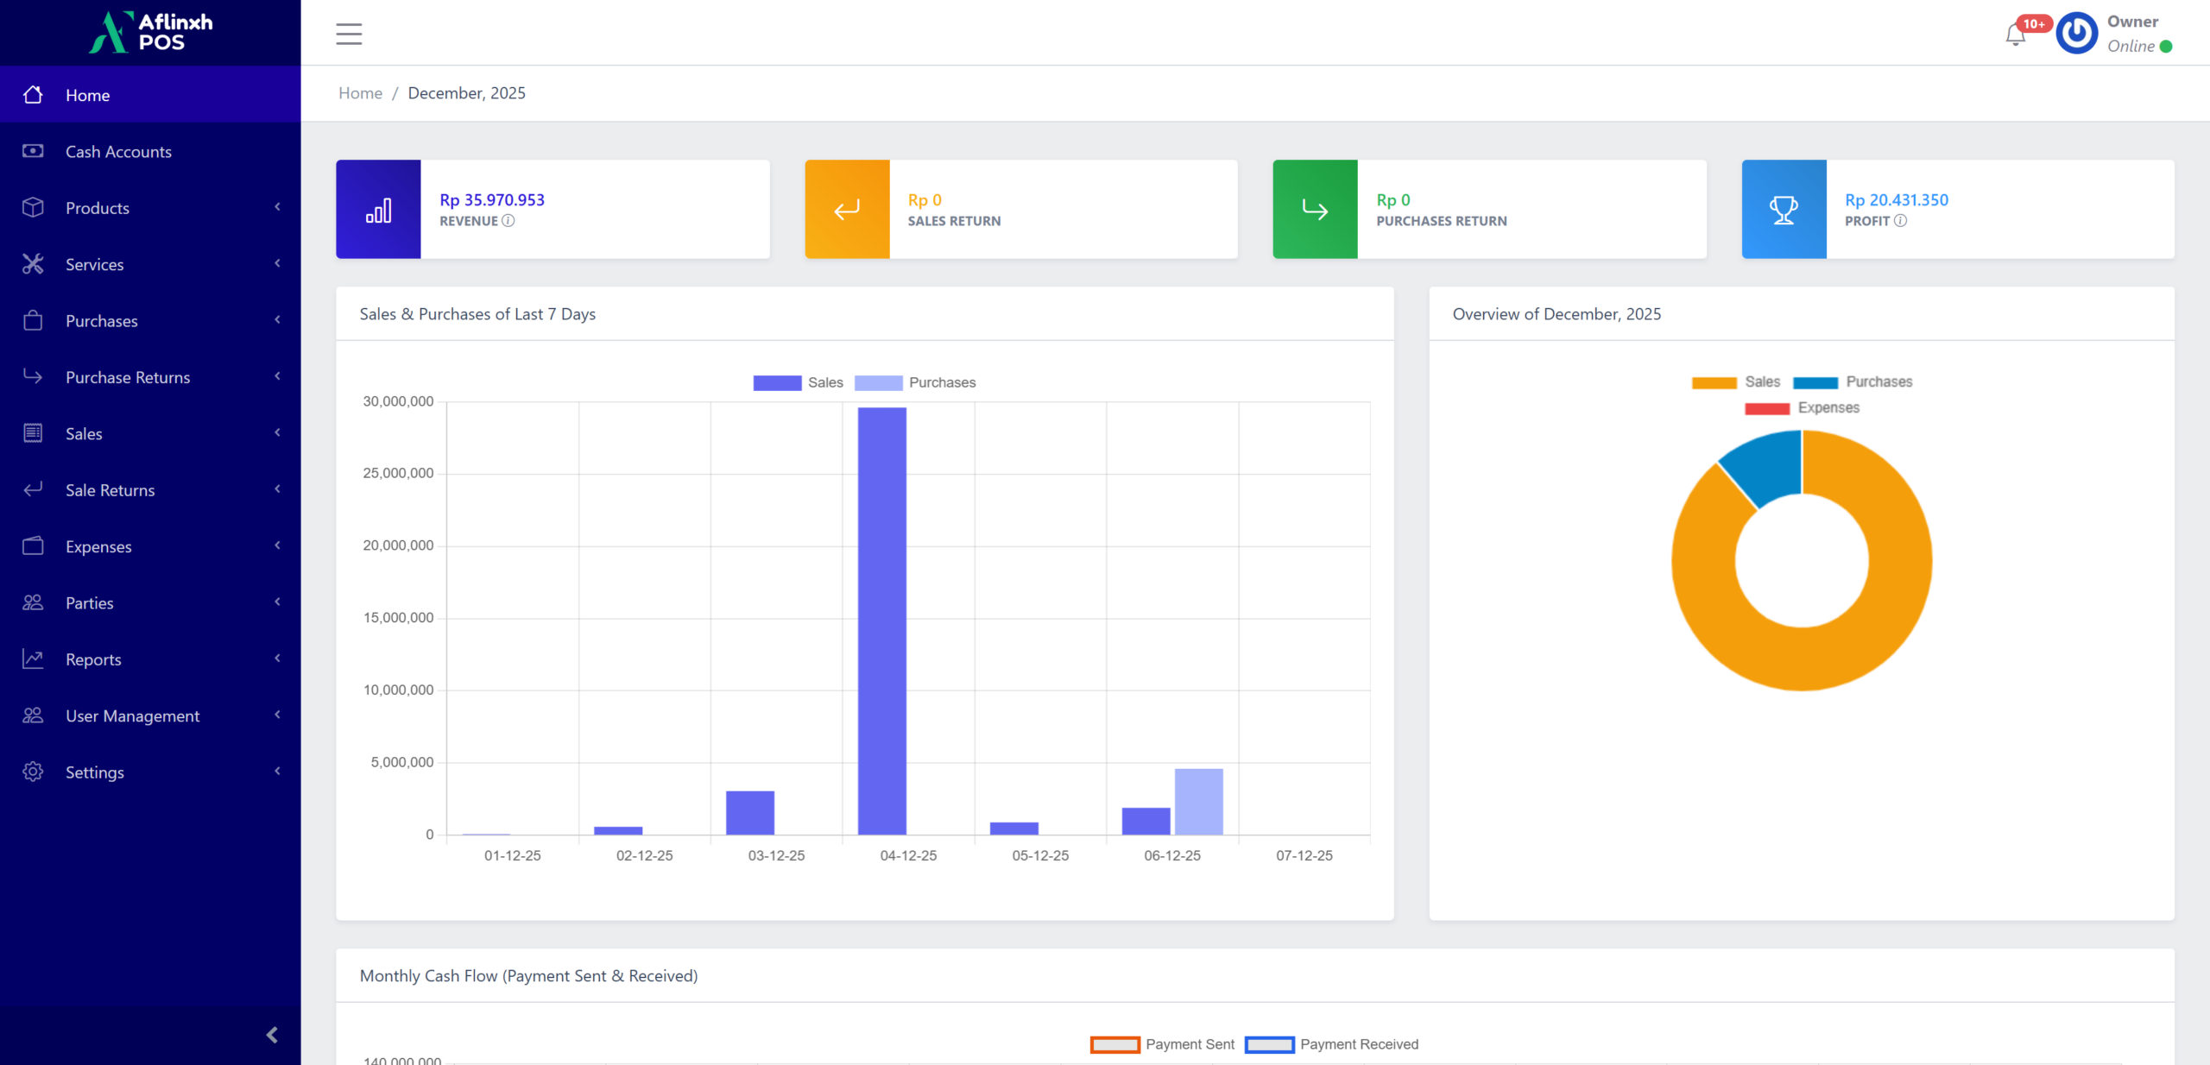2210x1065 pixels.
Task: Toggle the hamburger sidebar menu icon
Action: [x=349, y=34]
